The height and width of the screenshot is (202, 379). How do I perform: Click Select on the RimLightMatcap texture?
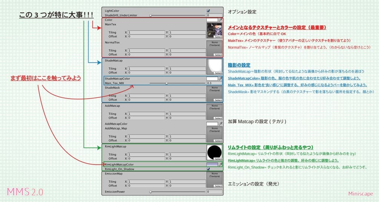(218, 159)
